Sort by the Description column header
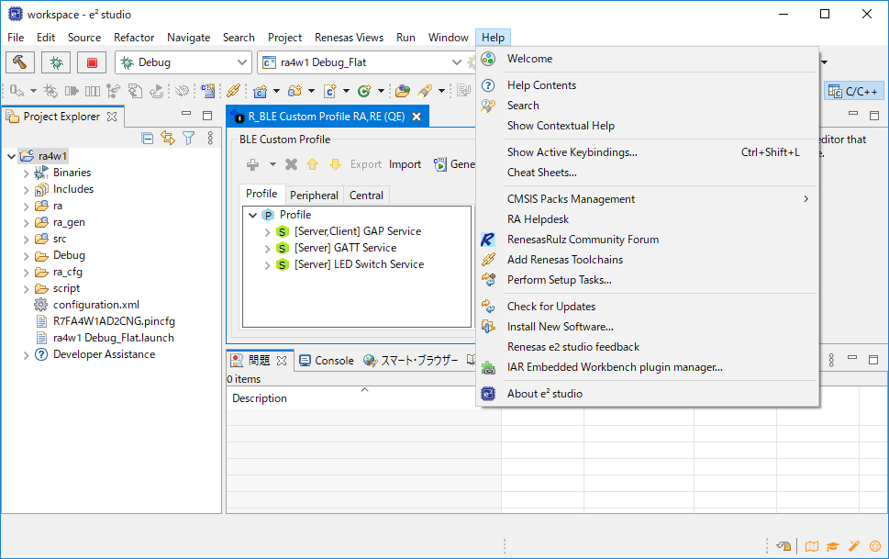Viewport: 889px width, 559px height. tap(363, 398)
